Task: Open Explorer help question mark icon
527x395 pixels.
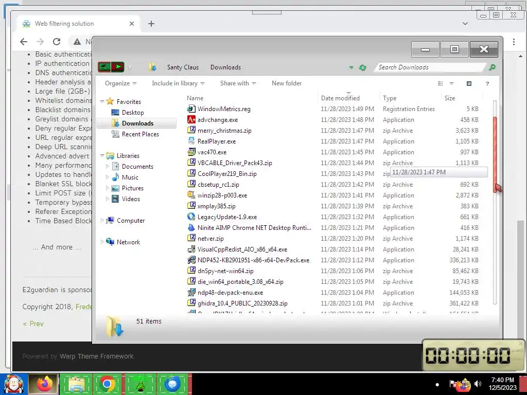Action: click(487, 84)
